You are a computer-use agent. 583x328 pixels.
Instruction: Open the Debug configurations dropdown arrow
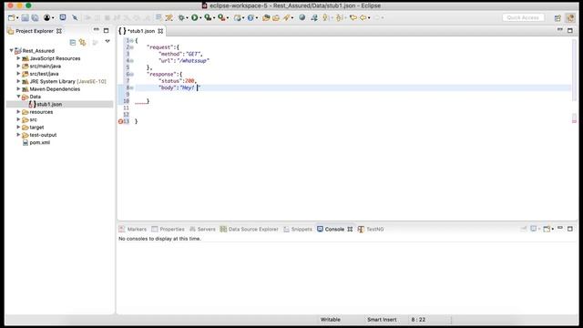[187, 18]
